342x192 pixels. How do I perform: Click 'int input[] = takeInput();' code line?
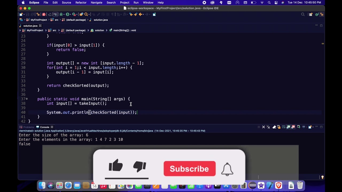77,103
